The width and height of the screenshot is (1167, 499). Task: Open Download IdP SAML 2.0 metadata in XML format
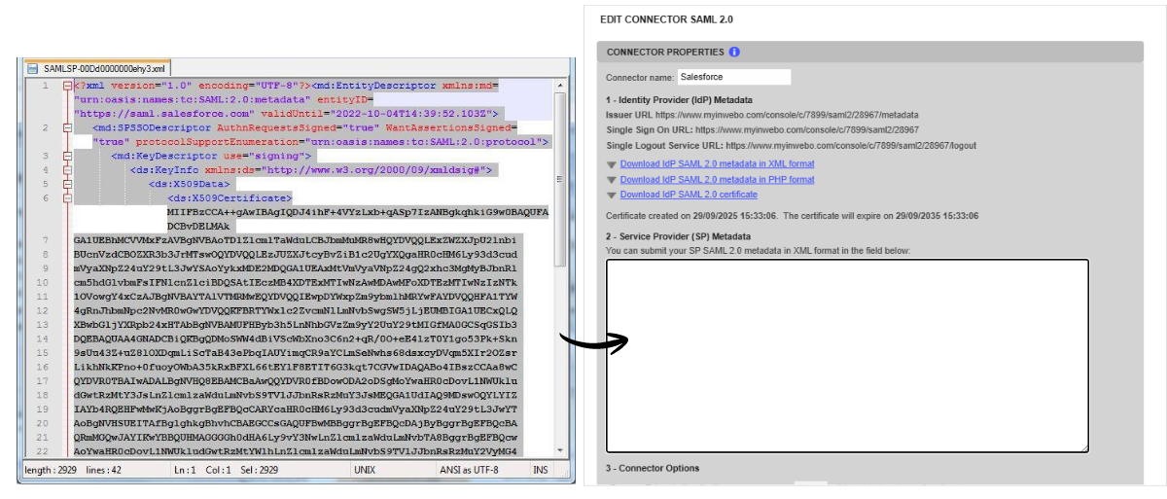coord(717,164)
